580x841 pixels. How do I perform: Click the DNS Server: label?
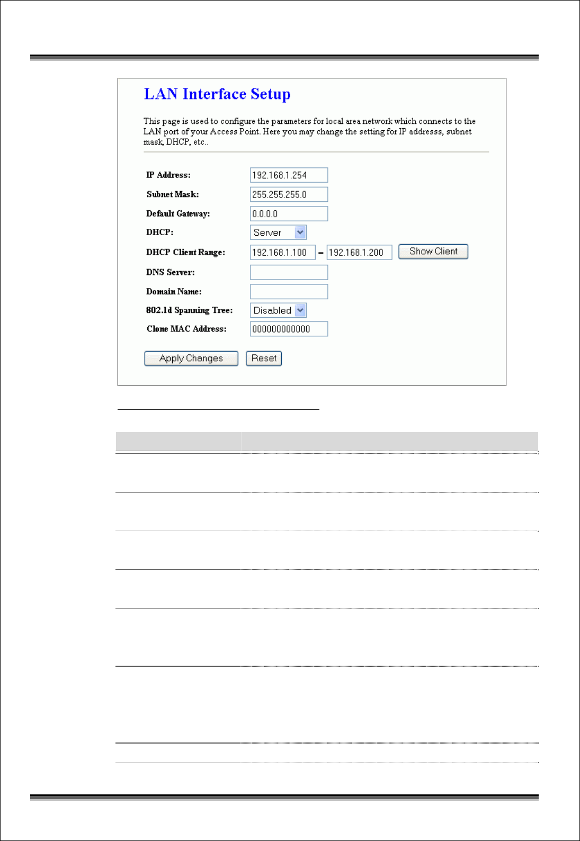click(x=171, y=272)
